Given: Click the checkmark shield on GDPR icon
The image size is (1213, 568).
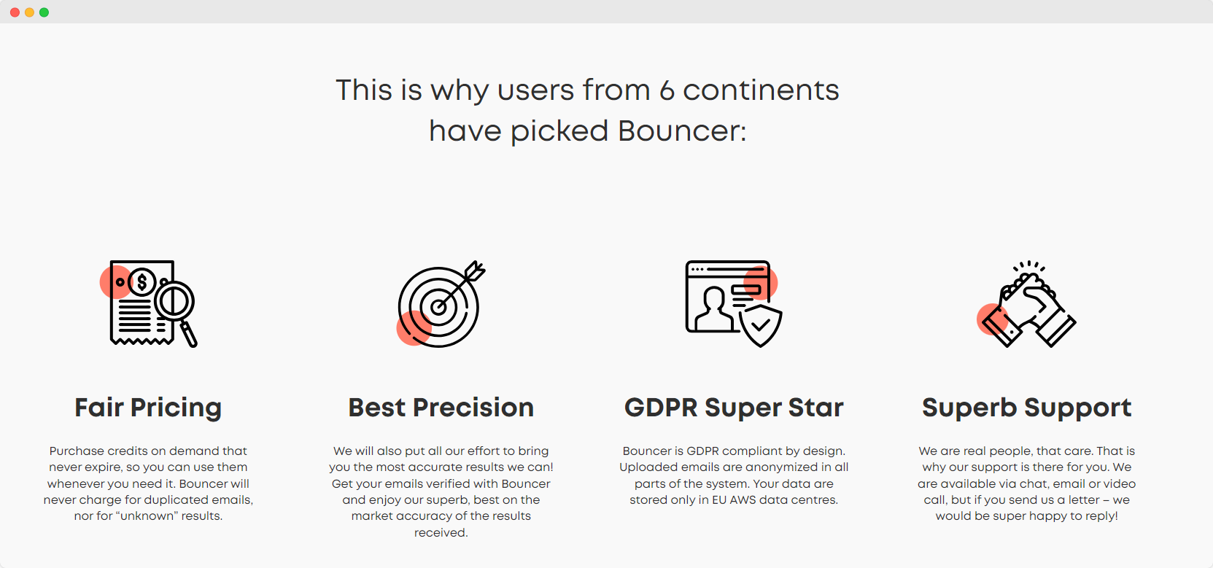Looking at the screenshot, I should 761,325.
